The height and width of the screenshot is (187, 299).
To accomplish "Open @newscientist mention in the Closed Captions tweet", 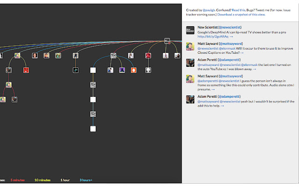I will pos(208,49).
